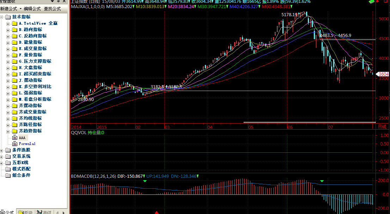
Task: Click the green icon at chart top-right
Action: pyautogui.click(x=371, y=2)
